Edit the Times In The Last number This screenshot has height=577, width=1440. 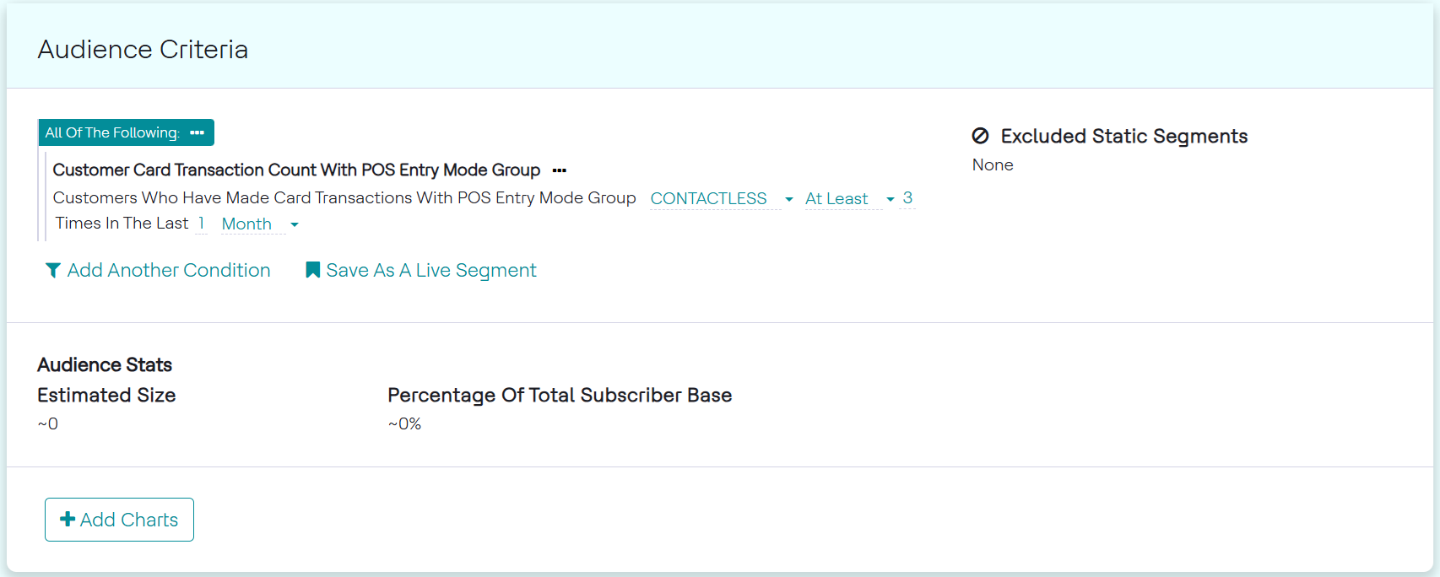point(201,224)
